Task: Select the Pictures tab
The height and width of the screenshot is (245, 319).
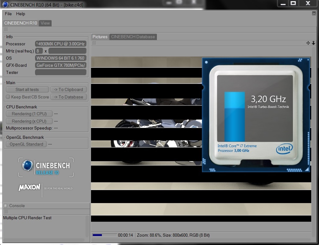Action: (x=100, y=37)
